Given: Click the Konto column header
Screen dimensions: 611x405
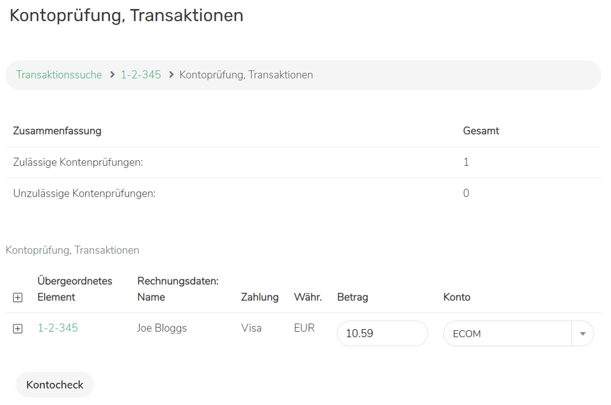Looking at the screenshot, I should [457, 297].
